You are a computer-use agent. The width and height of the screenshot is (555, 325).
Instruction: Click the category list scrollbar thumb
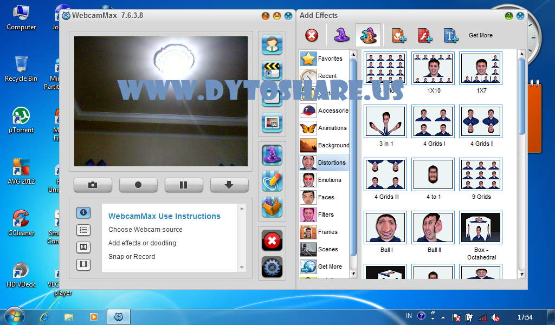pos(353,158)
